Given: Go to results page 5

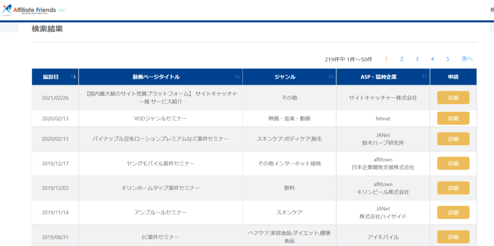Looking at the screenshot, I should point(447,59).
